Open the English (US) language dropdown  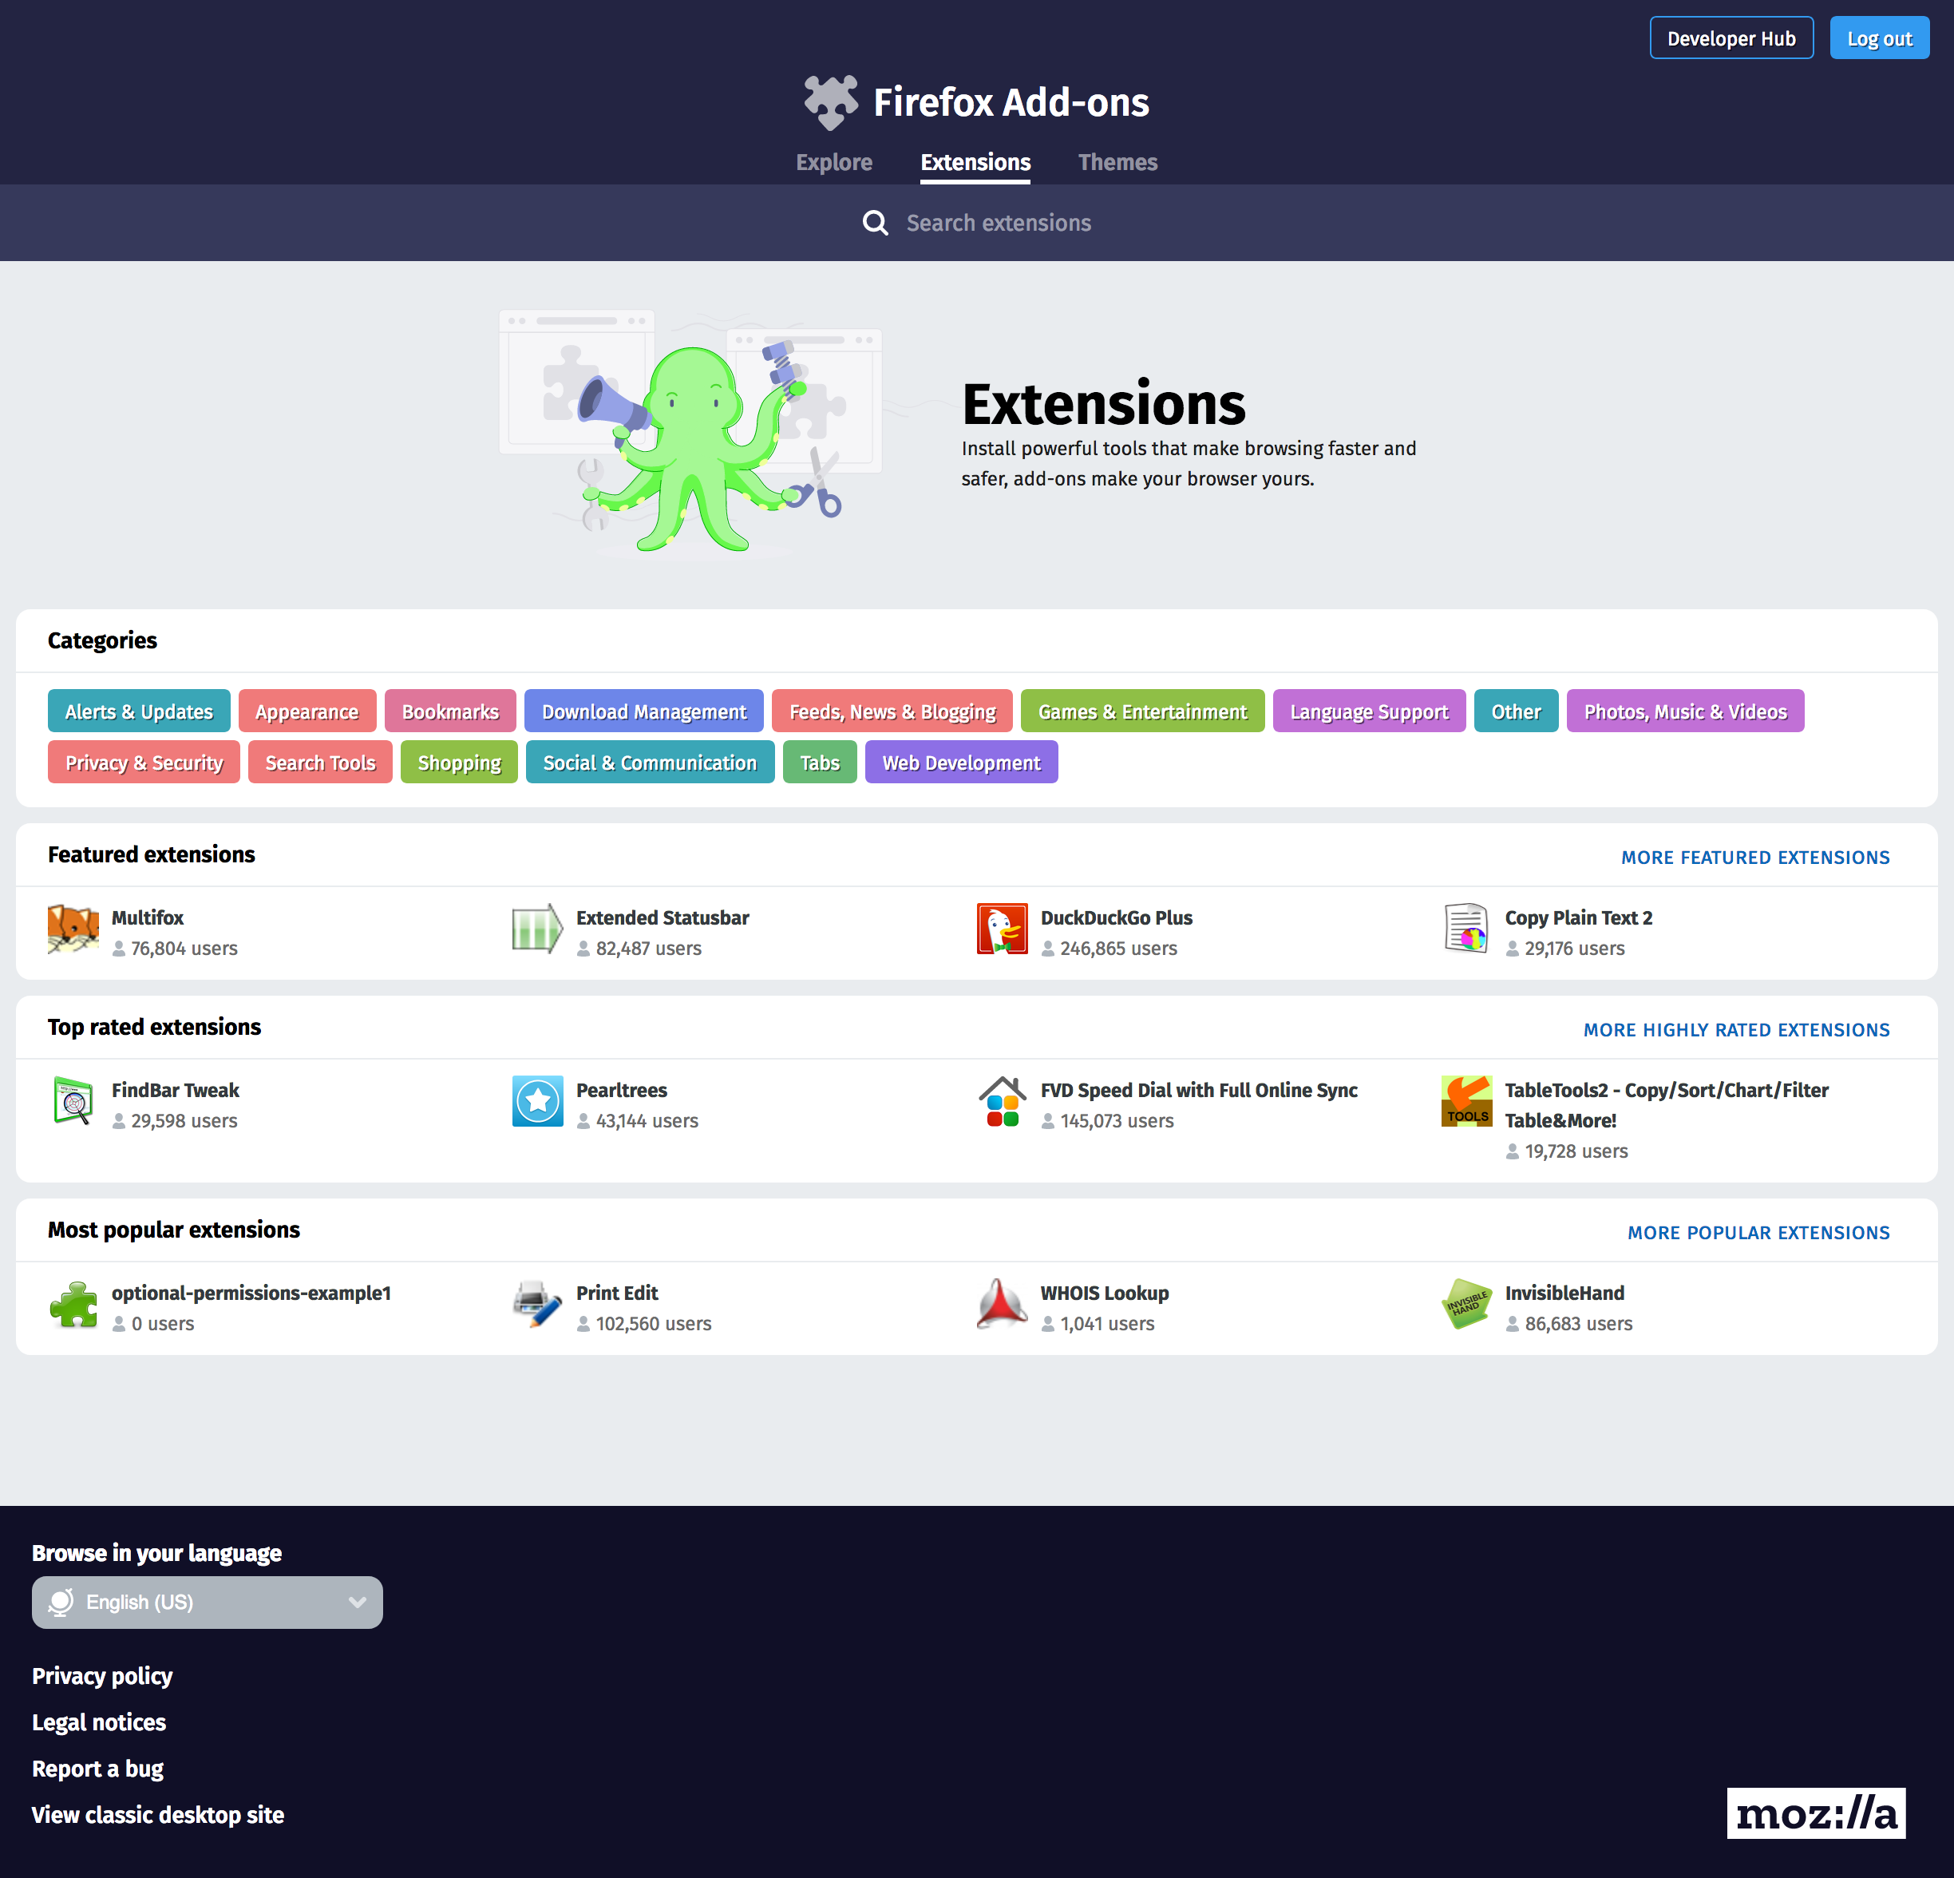click(208, 1602)
